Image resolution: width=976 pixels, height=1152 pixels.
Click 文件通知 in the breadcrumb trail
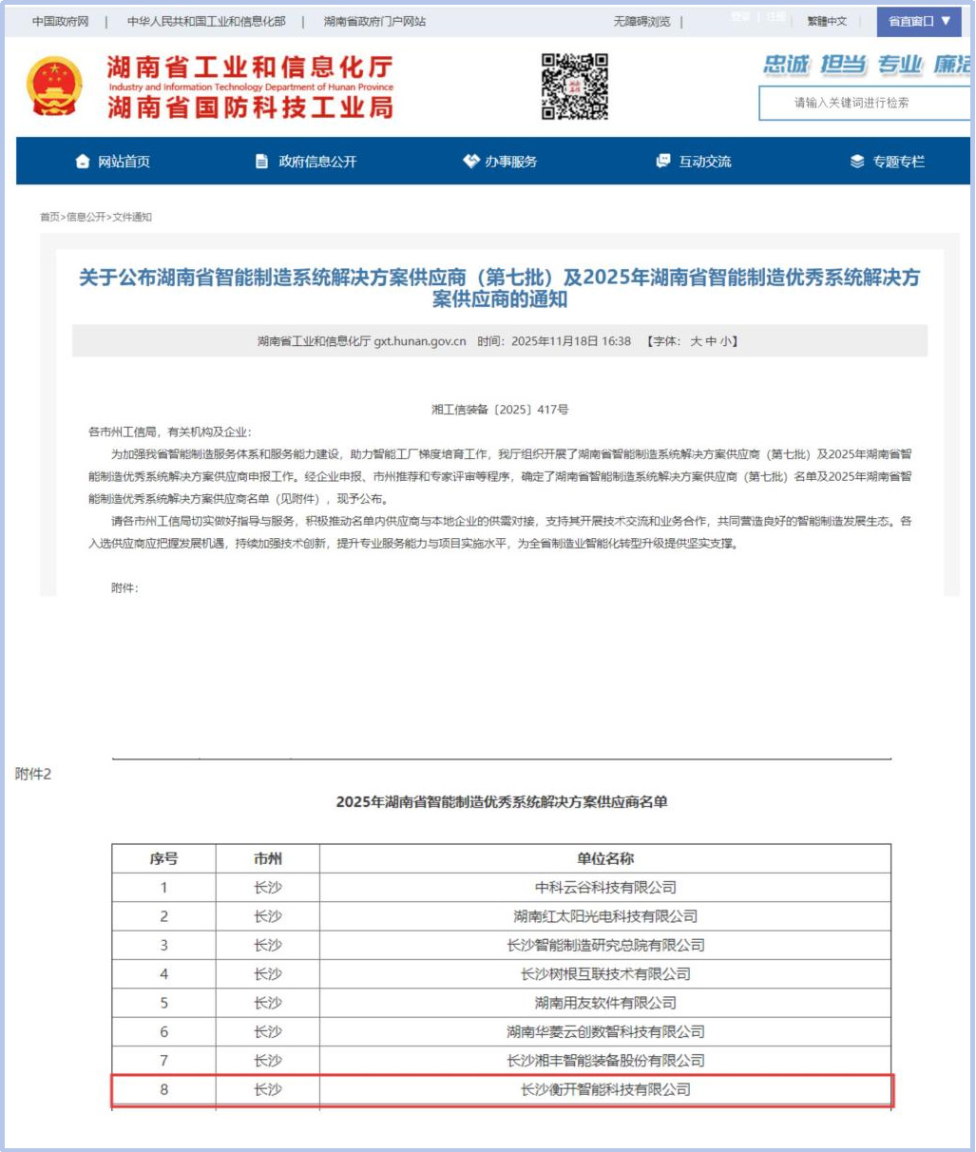(131, 216)
